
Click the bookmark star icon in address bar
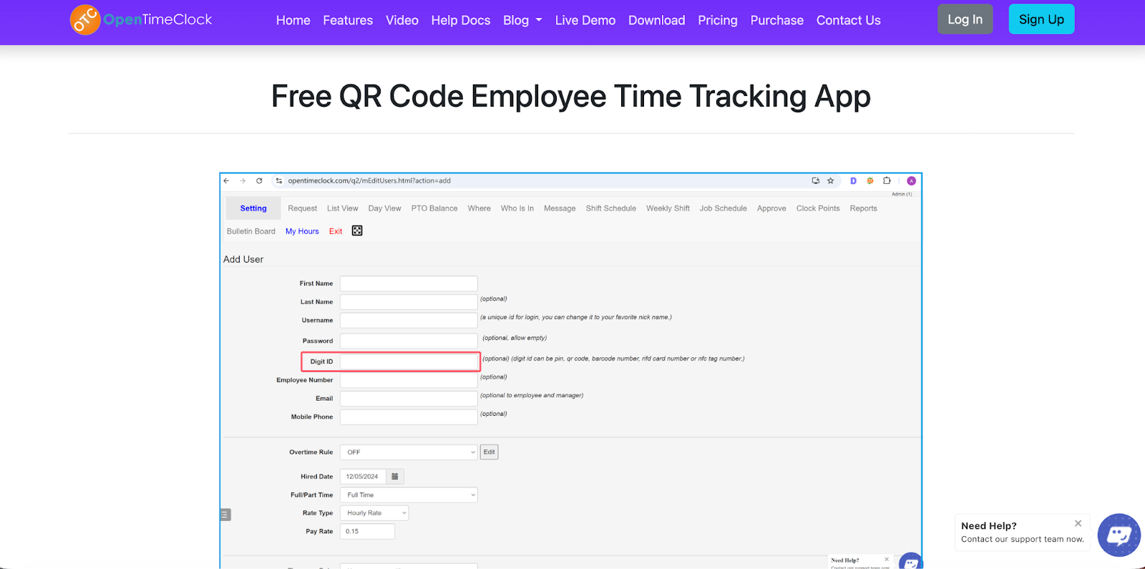pos(831,181)
